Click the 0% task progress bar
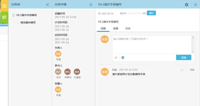200x106 pixels. click(135, 14)
